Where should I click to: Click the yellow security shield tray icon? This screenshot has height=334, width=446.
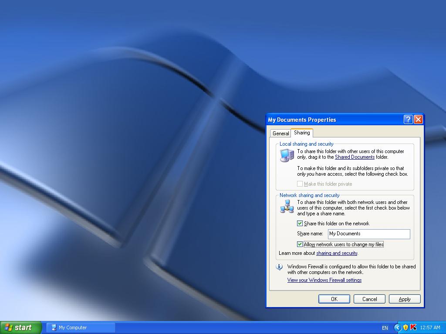(x=405, y=327)
